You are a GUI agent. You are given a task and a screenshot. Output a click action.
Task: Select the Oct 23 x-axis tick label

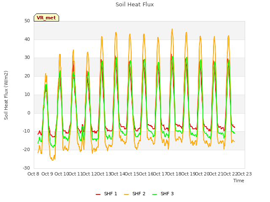[x=245, y=174]
